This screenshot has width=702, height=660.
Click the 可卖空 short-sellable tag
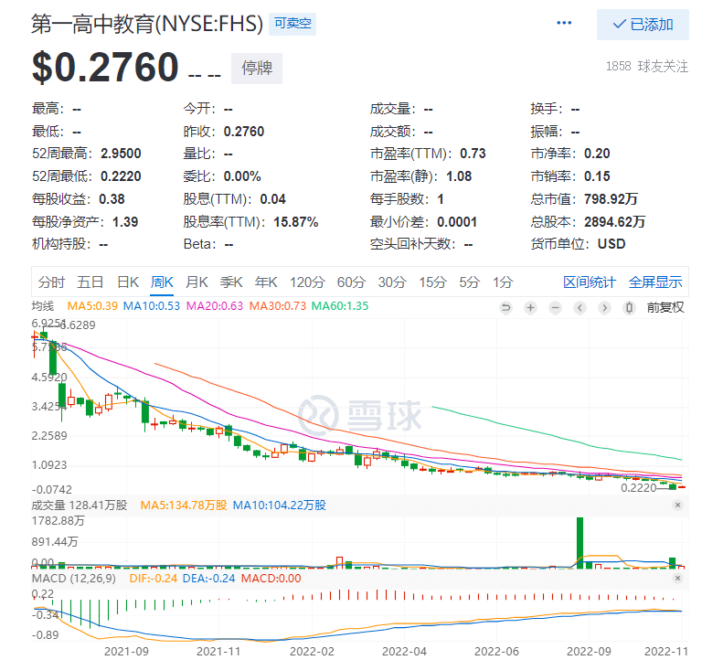292,24
